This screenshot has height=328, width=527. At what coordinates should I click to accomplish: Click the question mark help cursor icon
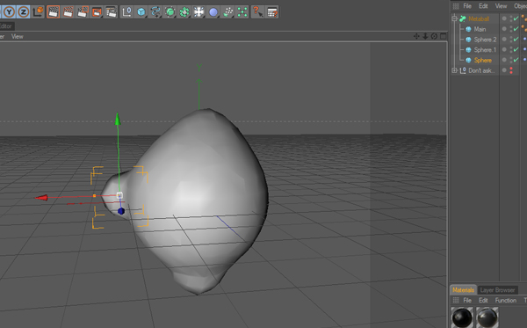pos(257,12)
